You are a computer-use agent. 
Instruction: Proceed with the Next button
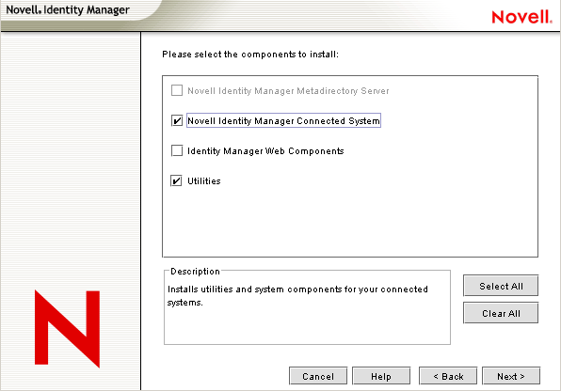pyautogui.click(x=511, y=376)
